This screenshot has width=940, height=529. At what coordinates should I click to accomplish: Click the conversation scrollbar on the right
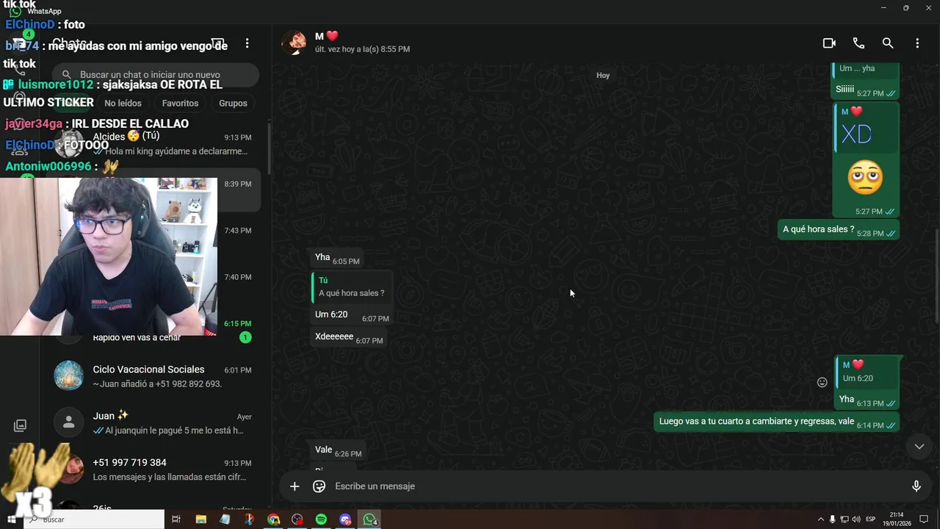click(x=936, y=276)
